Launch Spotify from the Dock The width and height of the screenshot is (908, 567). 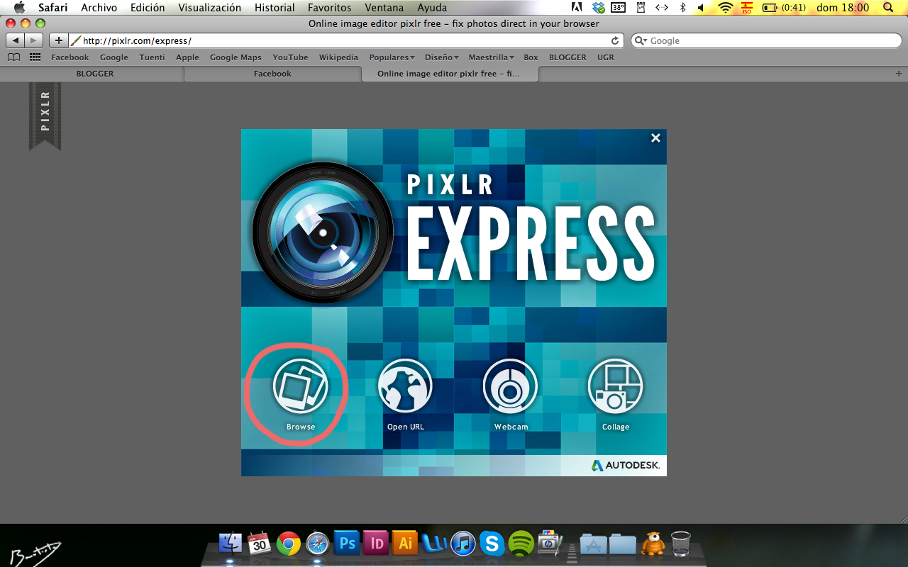pyautogui.click(x=521, y=544)
